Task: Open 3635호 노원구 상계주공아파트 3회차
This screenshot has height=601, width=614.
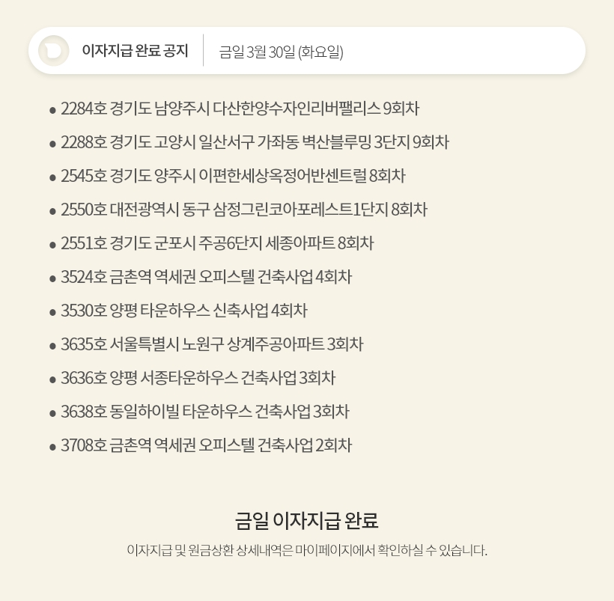Action: (212, 344)
